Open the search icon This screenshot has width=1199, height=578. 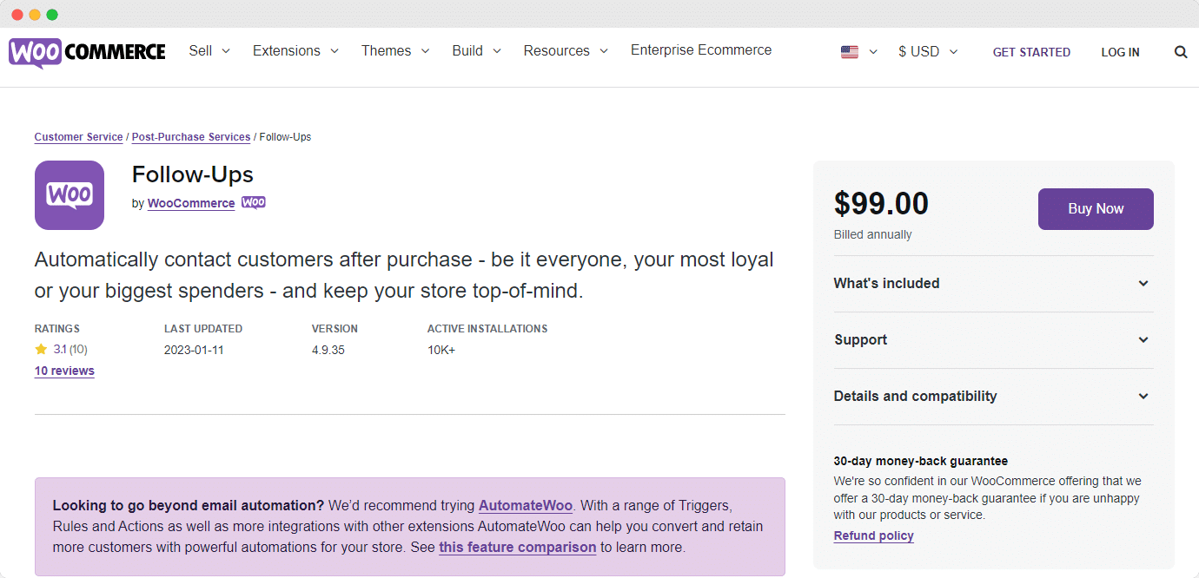[1181, 51]
